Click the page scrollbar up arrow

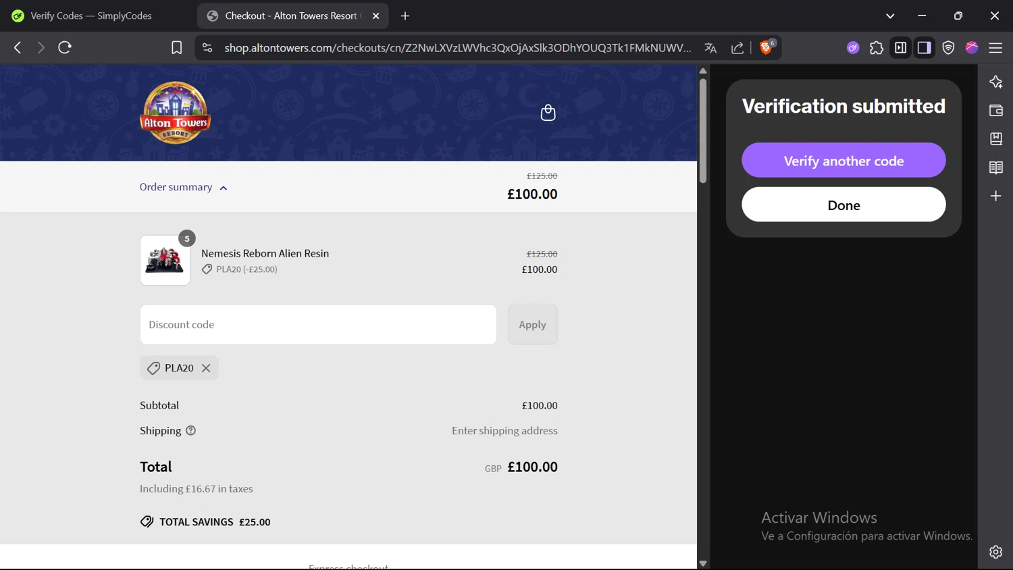point(703,71)
